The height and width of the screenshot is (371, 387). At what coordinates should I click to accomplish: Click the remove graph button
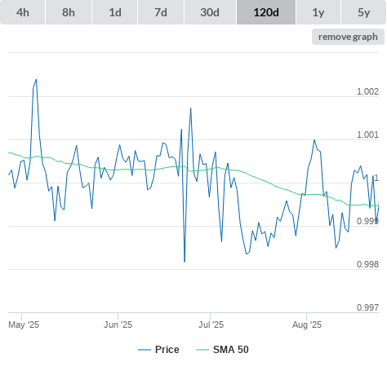click(x=348, y=37)
